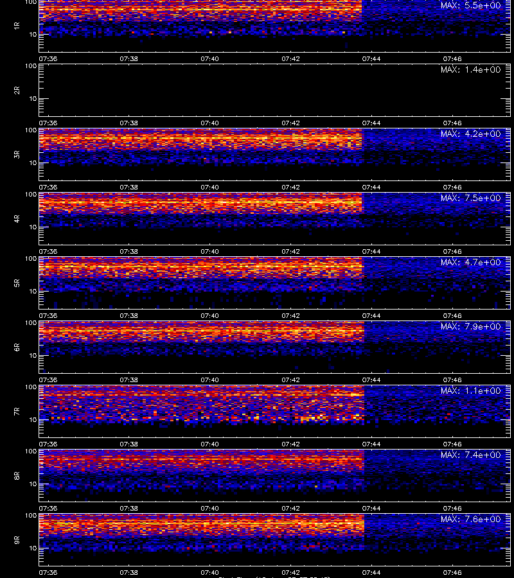Click the 07:46 tick under the 9R panel
Viewport: 514px width, 578px height.
click(x=452, y=572)
